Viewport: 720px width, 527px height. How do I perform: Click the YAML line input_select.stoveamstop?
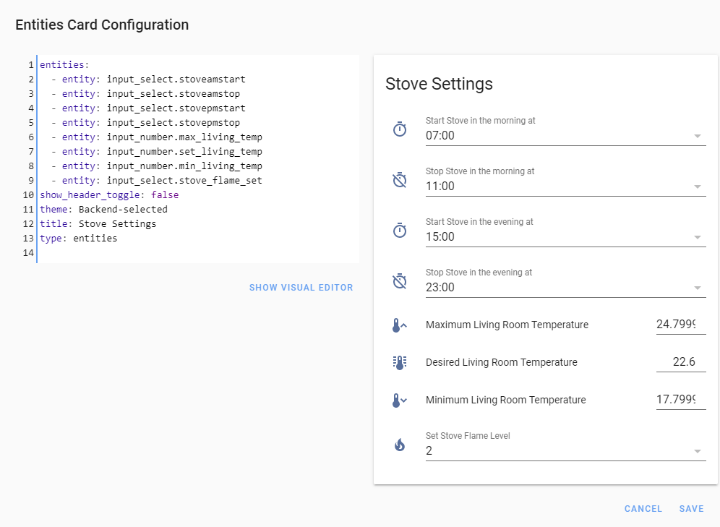click(145, 94)
